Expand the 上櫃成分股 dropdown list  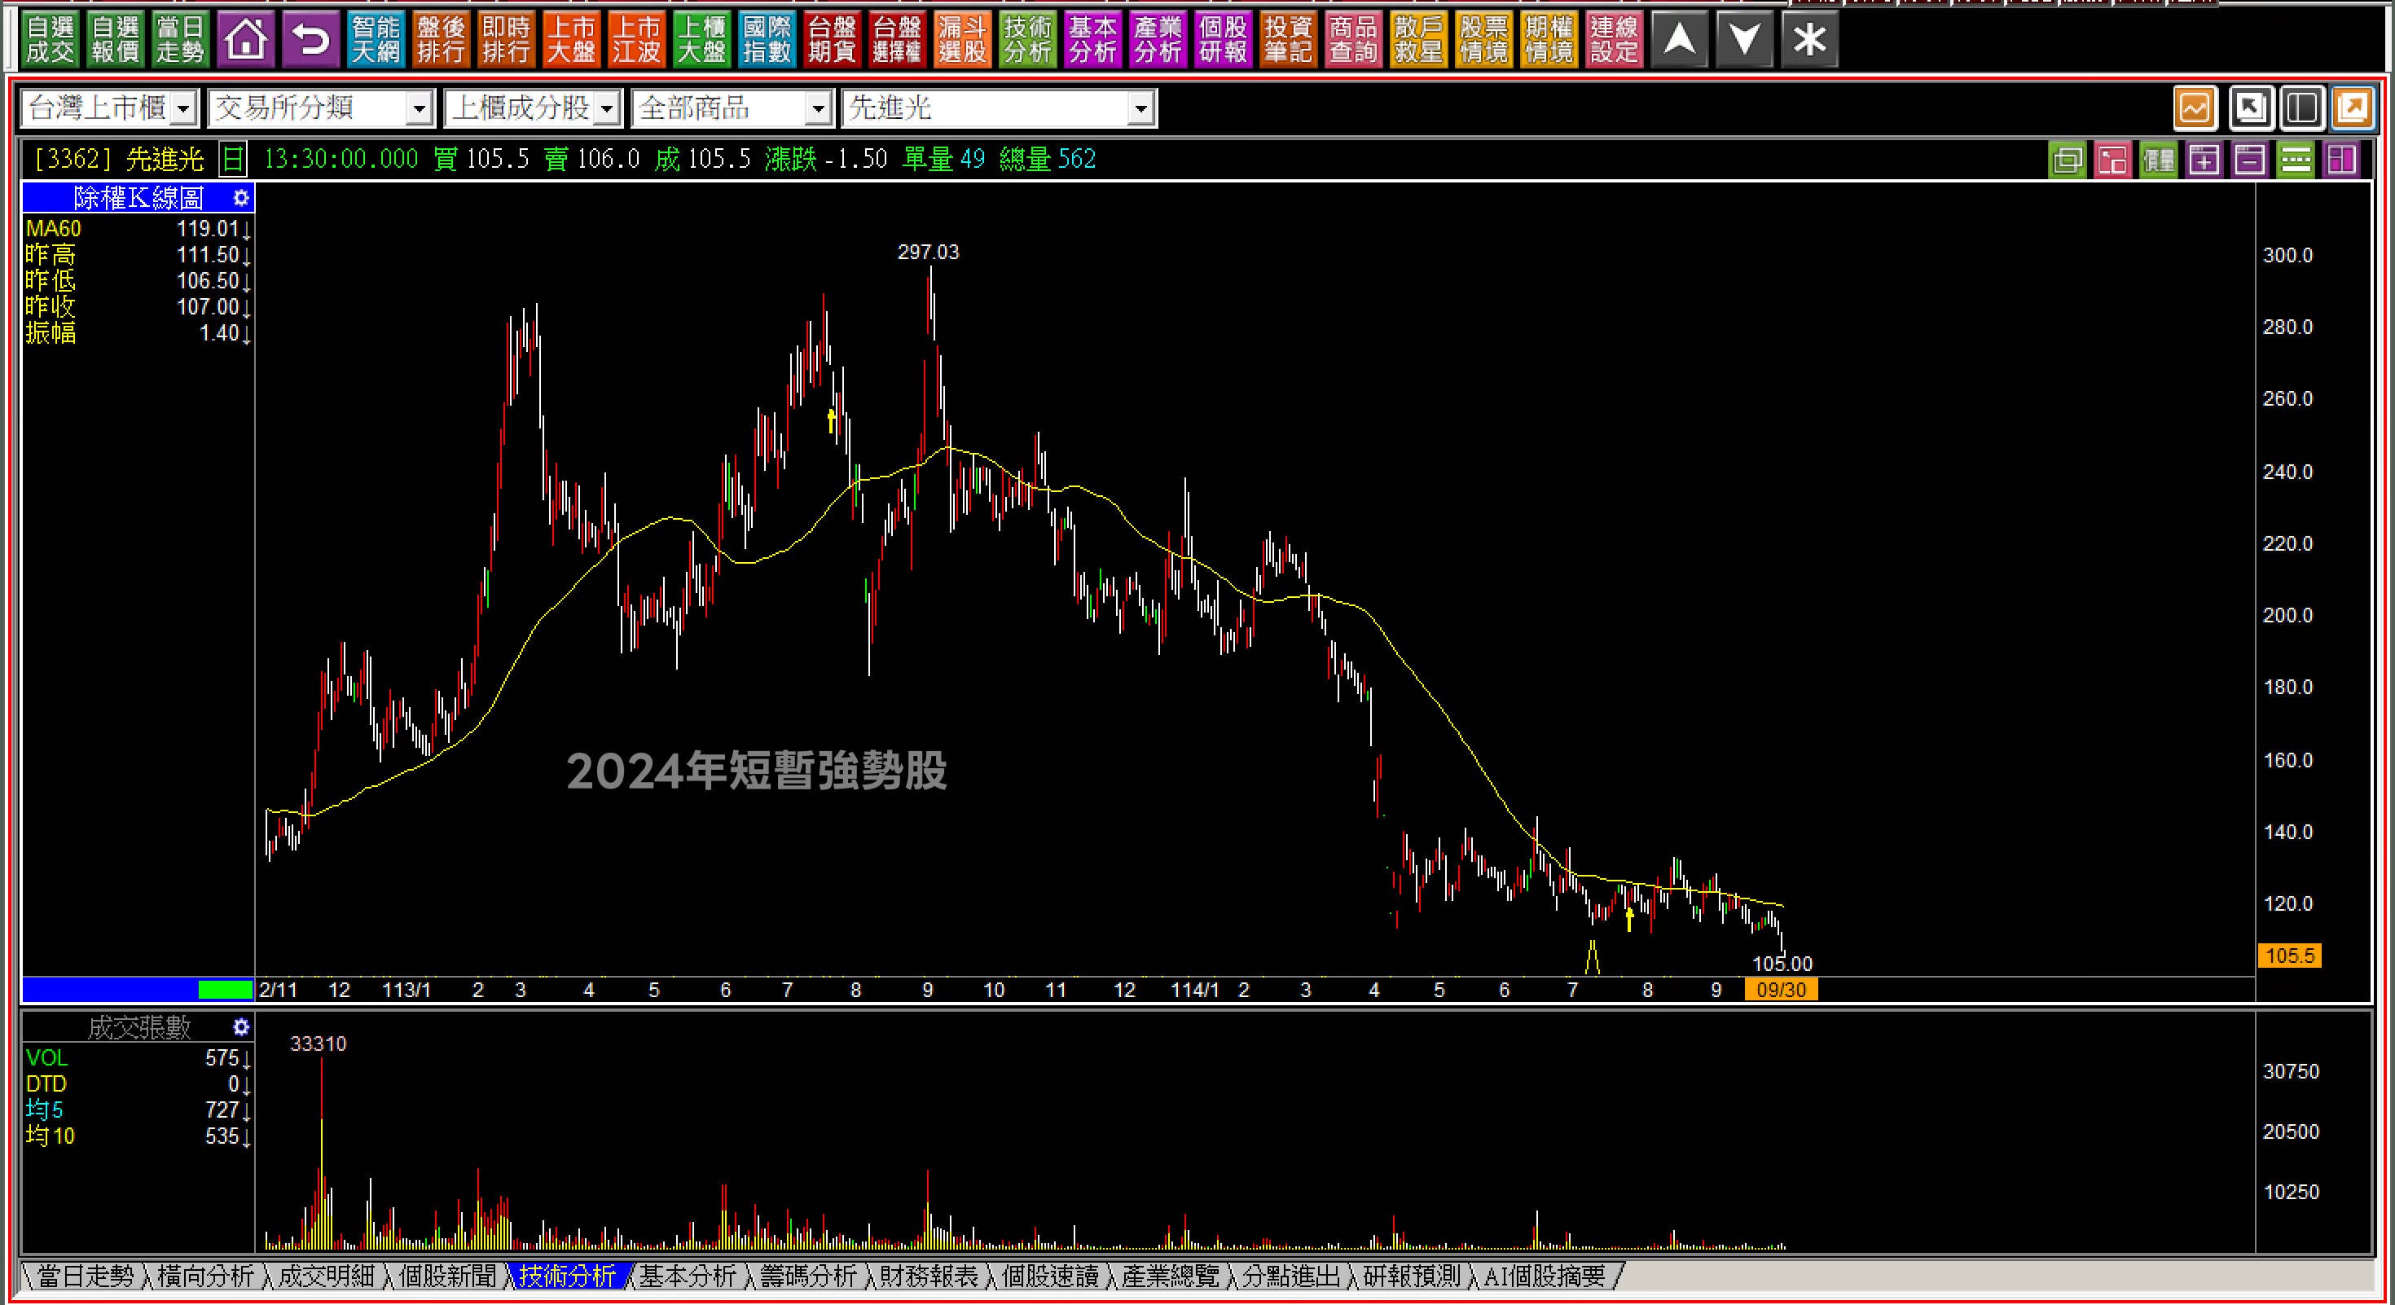click(606, 110)
